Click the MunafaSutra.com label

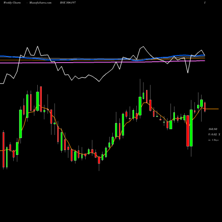(x=40, y=3)
